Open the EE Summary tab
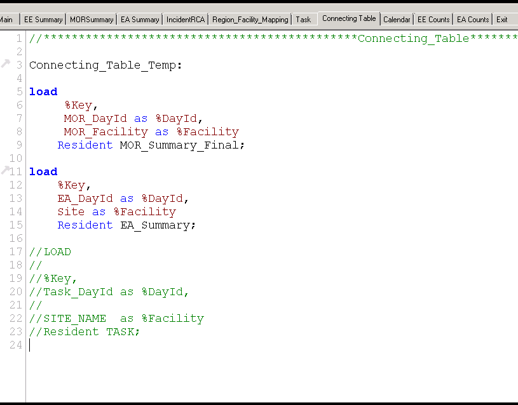This screenshot has width=518, height=405. (x=43, y=20)
